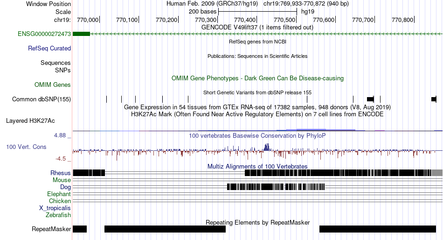Open the RefSeq Curated track label
Viewport: 443px width, 240px height.
(x=49, y=49)
